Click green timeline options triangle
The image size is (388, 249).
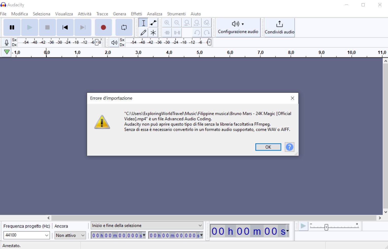(x=7, y=52)
